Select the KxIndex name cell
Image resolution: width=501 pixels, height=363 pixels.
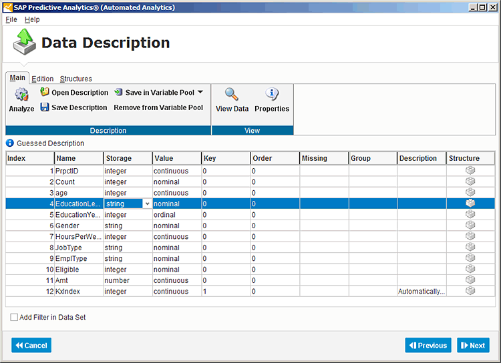[79, 291]
